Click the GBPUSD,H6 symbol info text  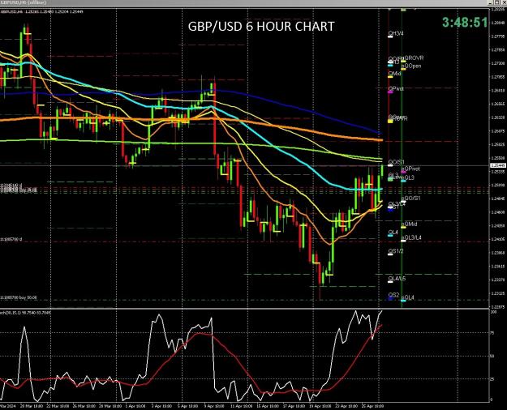41,11
